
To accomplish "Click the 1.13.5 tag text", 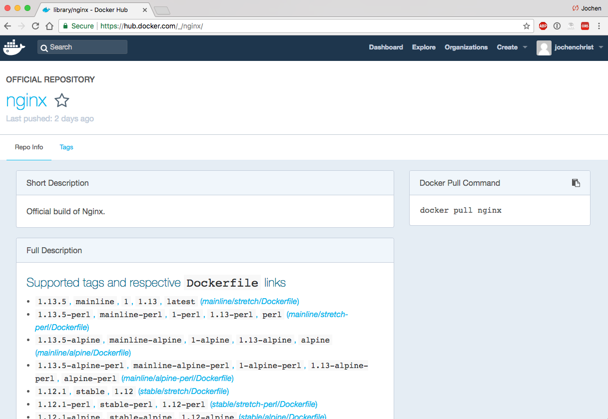I will [52, 302].
